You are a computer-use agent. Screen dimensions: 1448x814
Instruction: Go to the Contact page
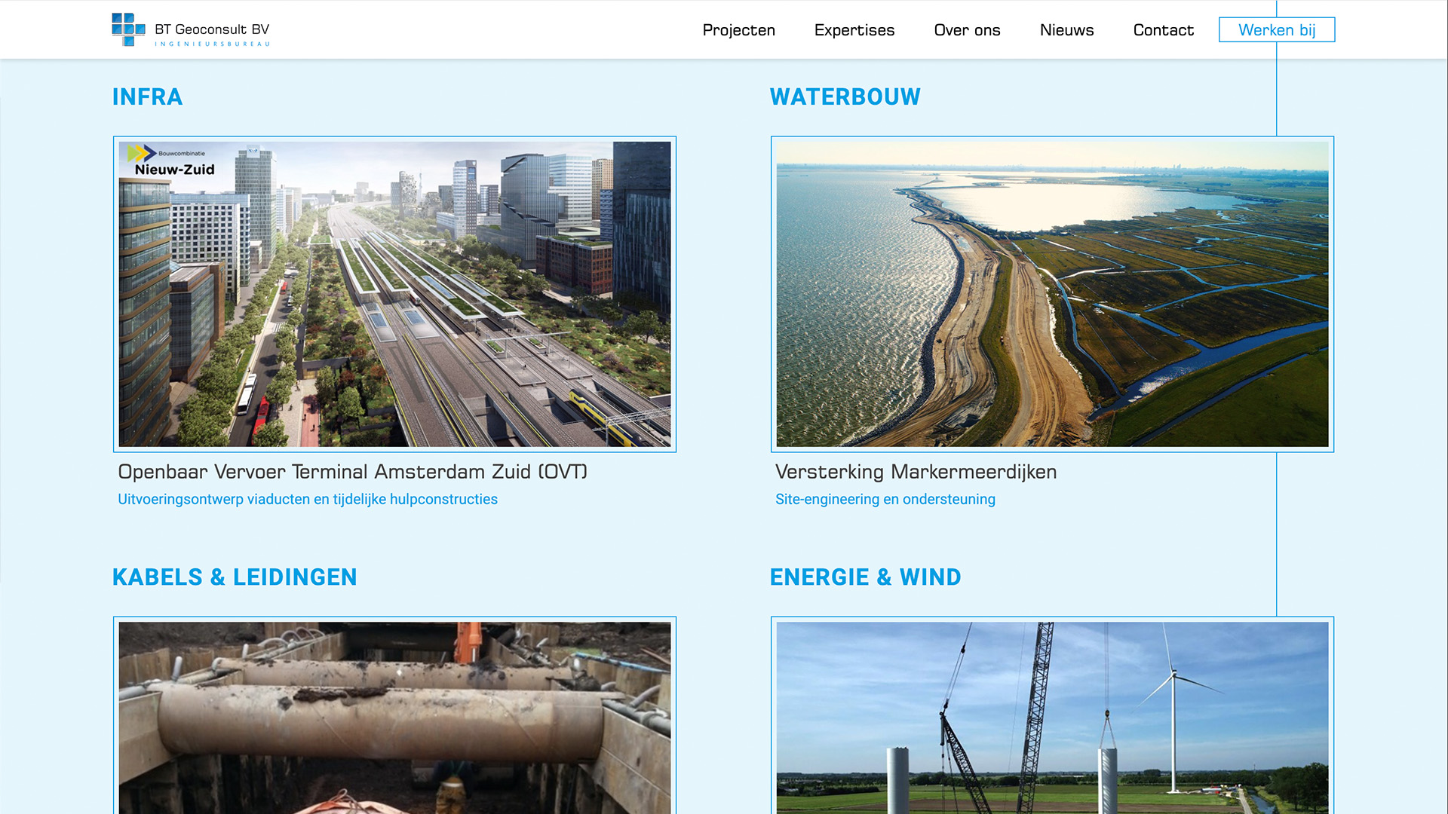click(x=1163, y=30)
